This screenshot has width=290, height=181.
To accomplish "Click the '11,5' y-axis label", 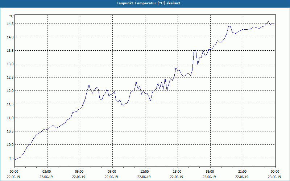I will [x=10, y=104].
